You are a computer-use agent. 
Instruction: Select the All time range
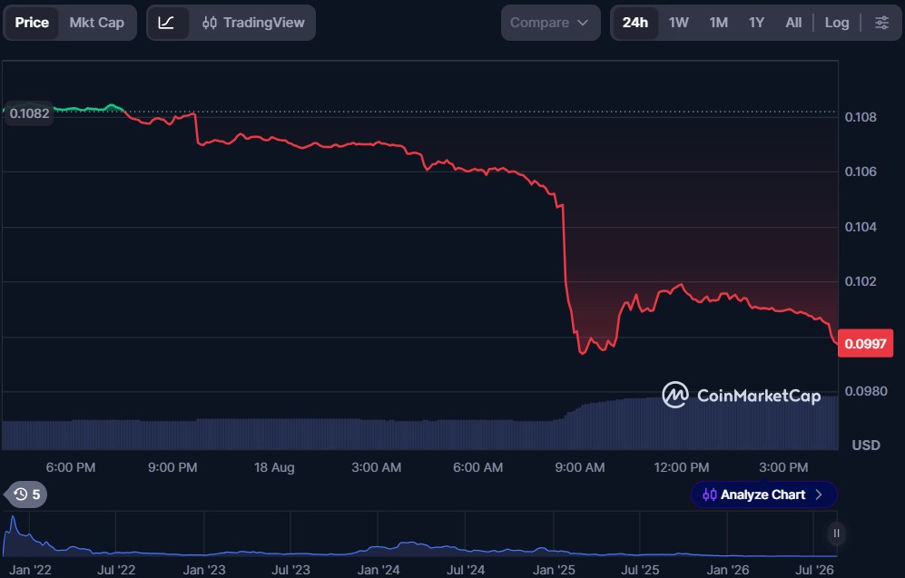pos(793,23)
